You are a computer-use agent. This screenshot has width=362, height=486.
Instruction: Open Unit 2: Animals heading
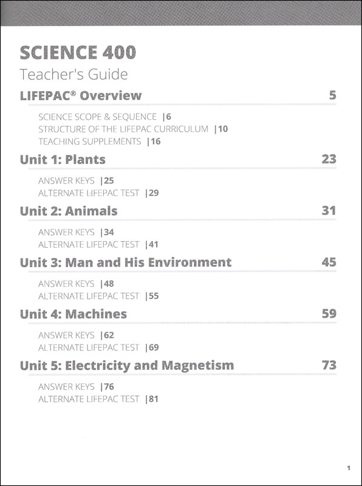[x=69, y=211]
